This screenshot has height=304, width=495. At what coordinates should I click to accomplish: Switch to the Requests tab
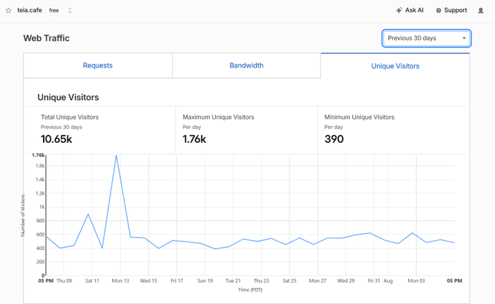[x=98, y=66]
